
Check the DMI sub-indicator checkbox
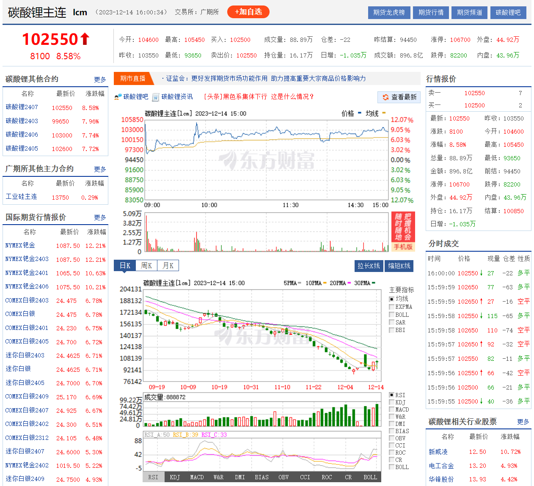click(391, 424)
